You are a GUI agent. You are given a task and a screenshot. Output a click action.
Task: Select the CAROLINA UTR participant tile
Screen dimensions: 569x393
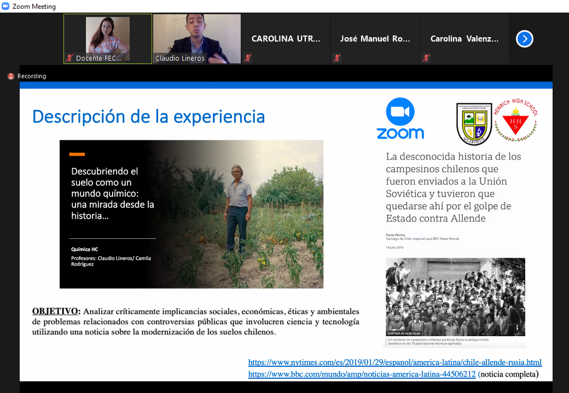(x=286, y=39)
